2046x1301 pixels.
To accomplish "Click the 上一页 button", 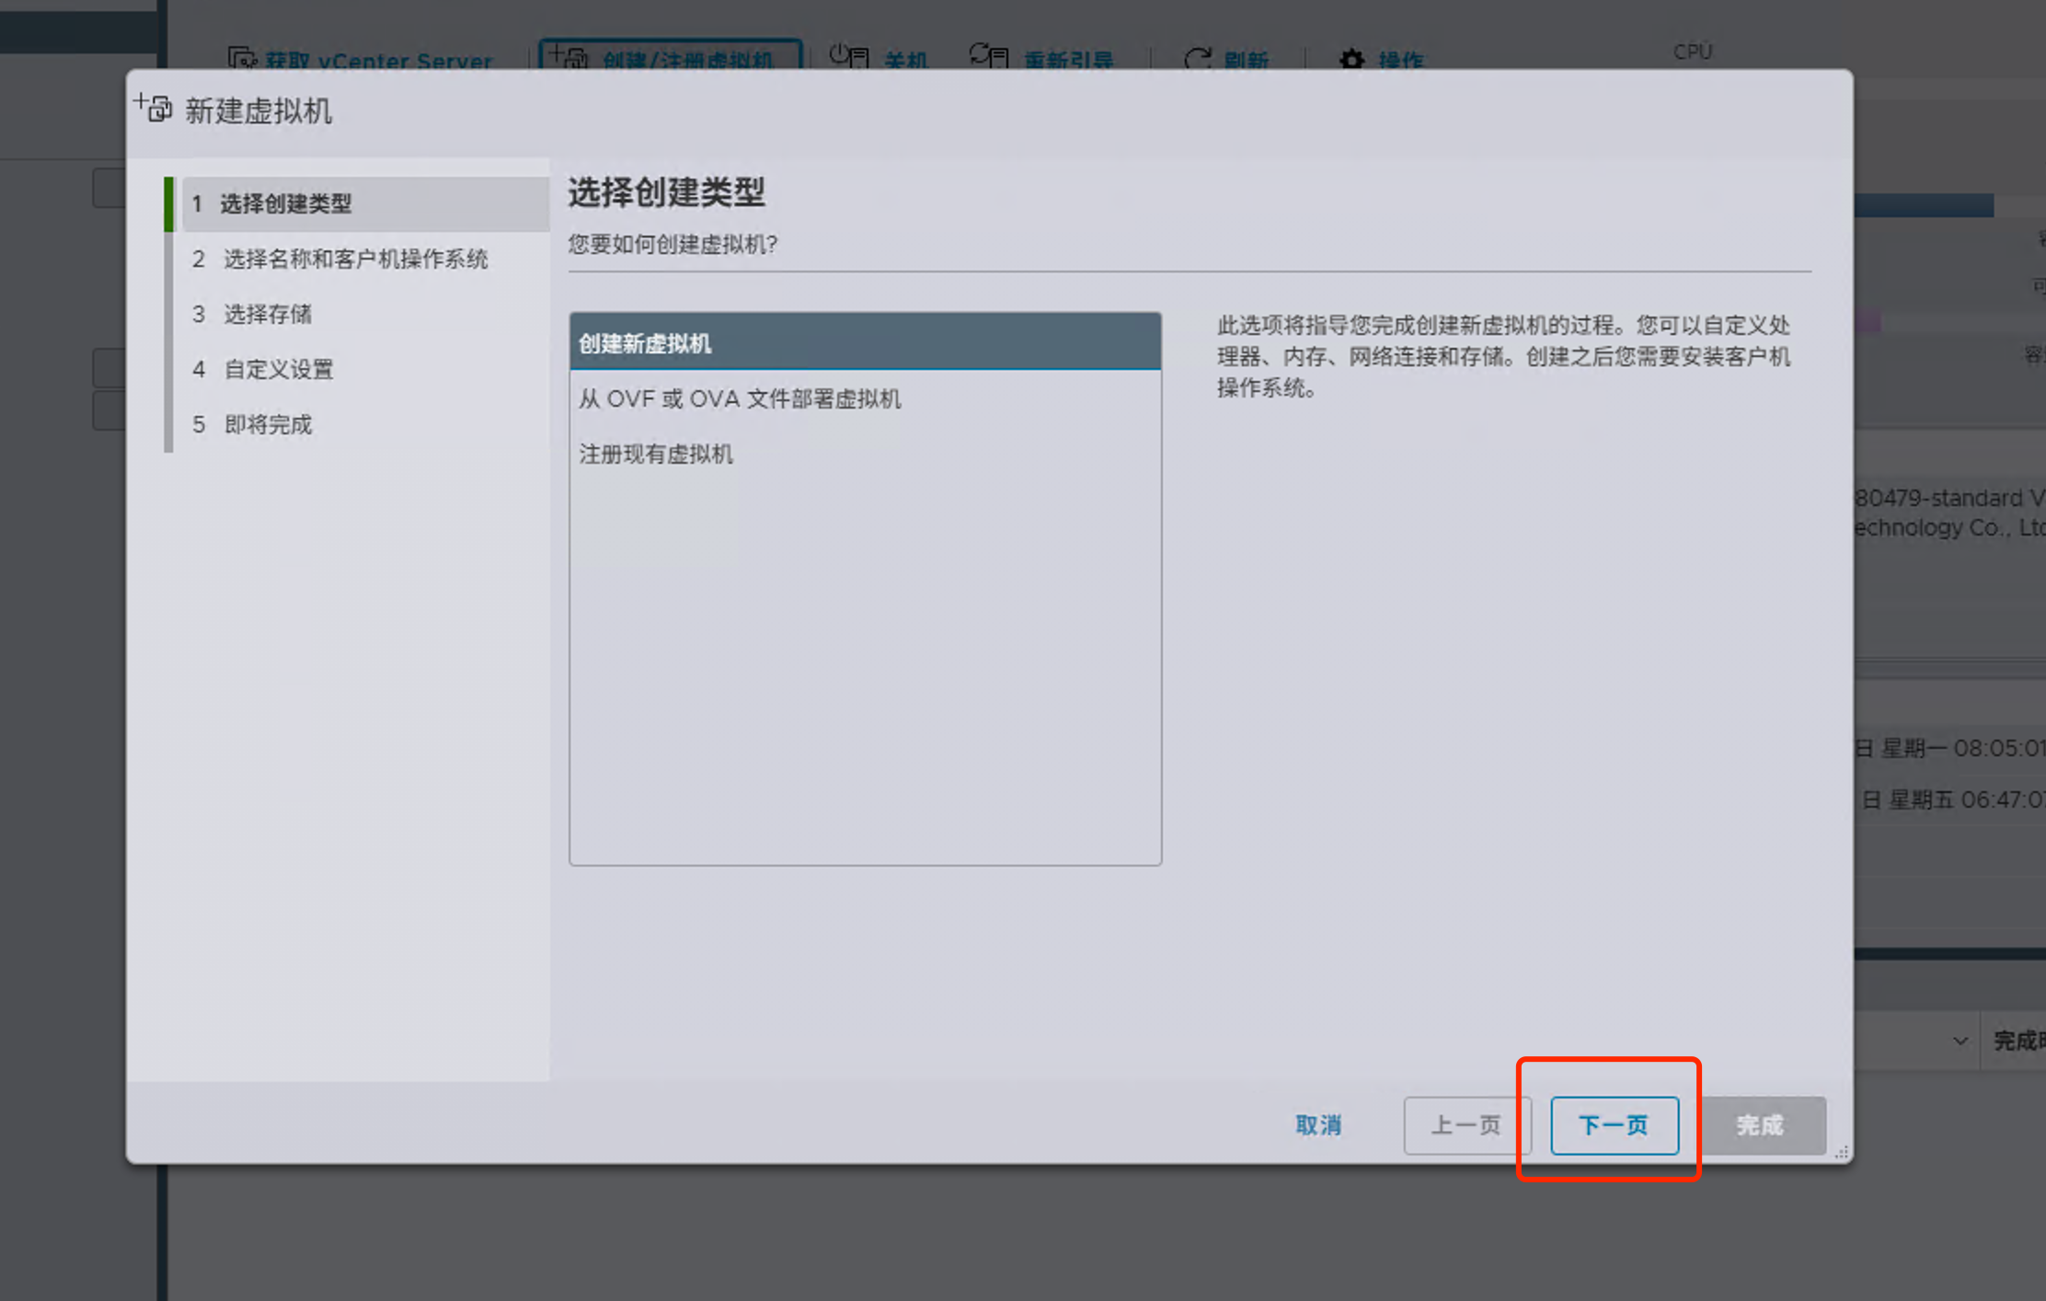I will tap(1466, 1124).
